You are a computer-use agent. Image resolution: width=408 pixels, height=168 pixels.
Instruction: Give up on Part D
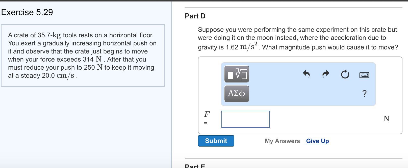pyautogui.click(x=317, y=141)
